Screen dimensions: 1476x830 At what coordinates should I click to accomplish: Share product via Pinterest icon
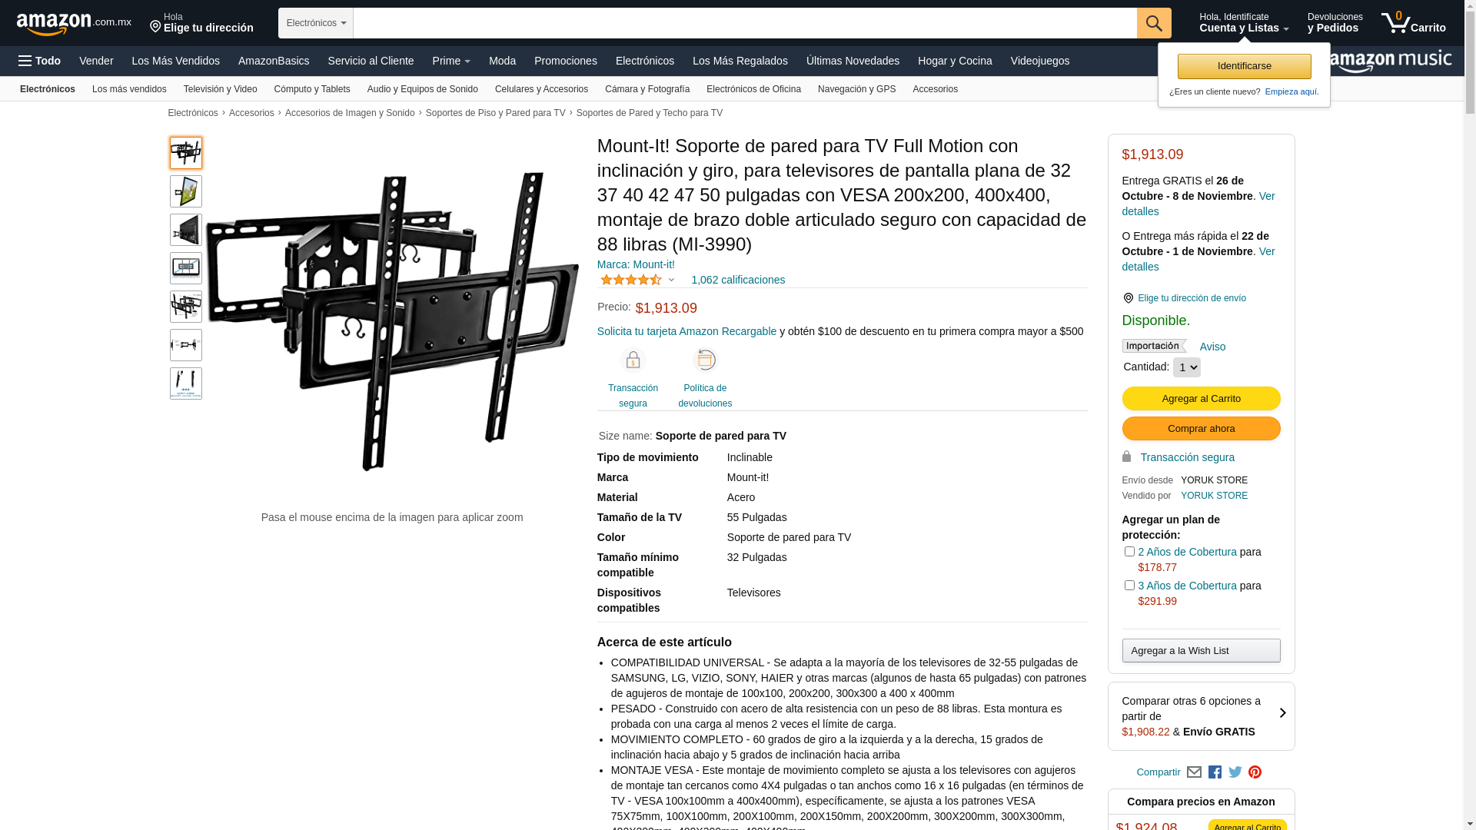tap(1255, 772)
